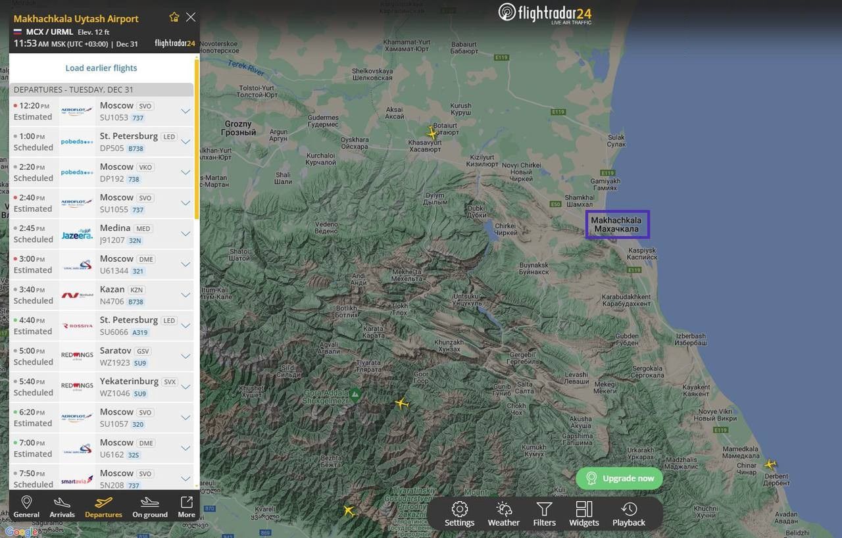Expand the U61344 Moscow DME flight row
Screen dimensions: 842x538
click(186, 264)
